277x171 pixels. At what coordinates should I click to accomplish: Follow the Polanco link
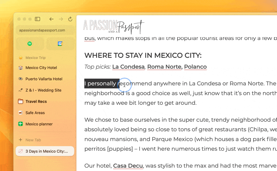pyautogui.click(x=195, y=67)
